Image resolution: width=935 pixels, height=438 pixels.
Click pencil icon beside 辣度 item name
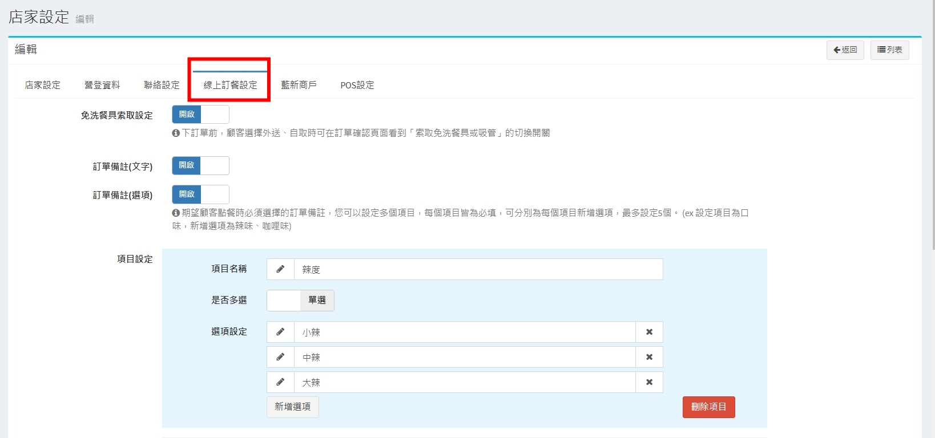(280, 269)
